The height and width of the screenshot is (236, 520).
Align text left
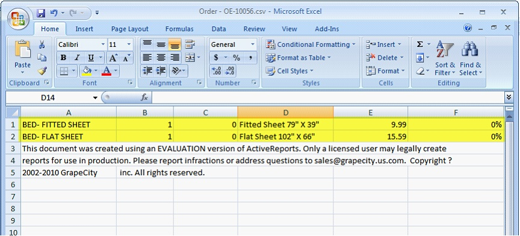click(x=147, y=58)
